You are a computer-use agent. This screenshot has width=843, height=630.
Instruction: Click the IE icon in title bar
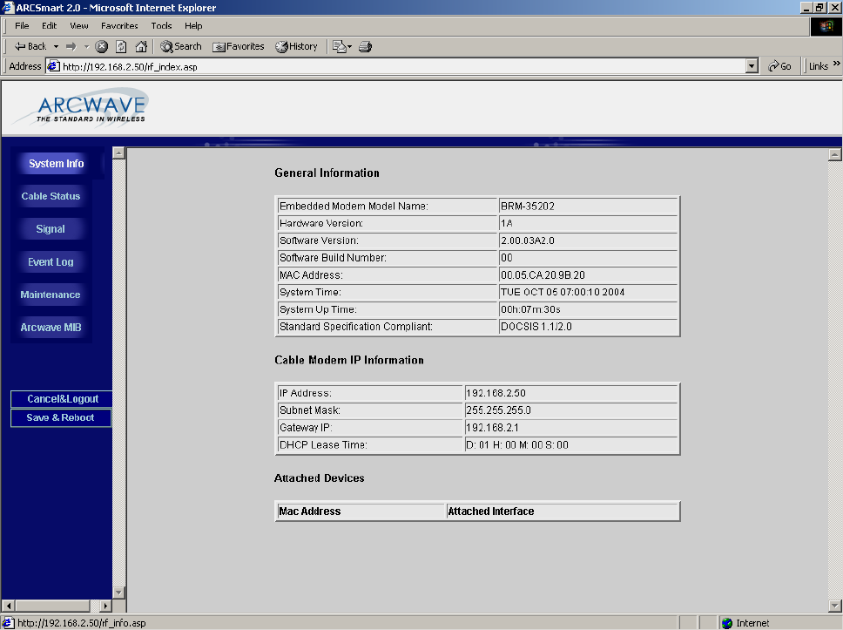7,8
